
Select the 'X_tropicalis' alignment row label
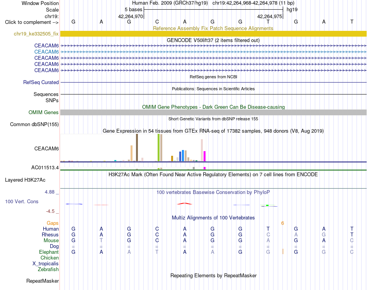pyautogui.click(x=46, y=264)
